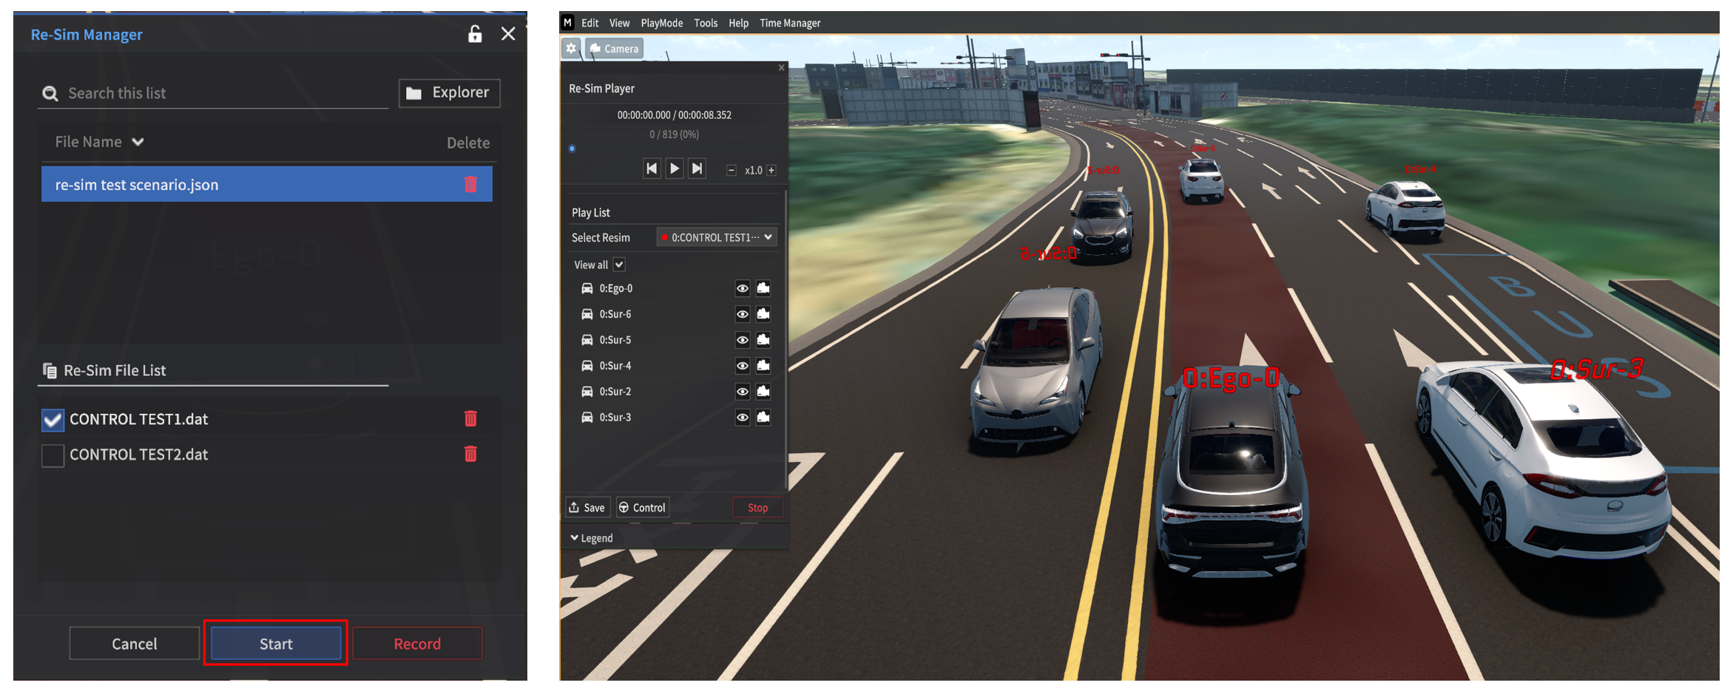Open the Time Manager menu

pyautogui.click(x=790, y=23)
